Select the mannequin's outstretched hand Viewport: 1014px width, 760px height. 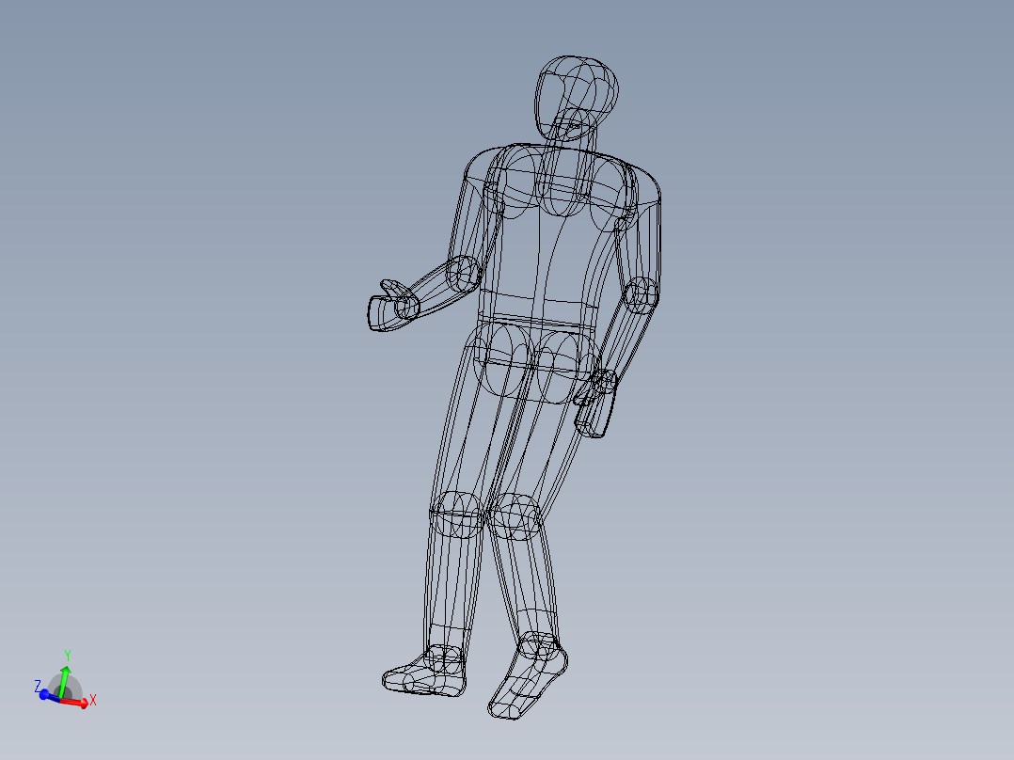click(x=392, y=306)
